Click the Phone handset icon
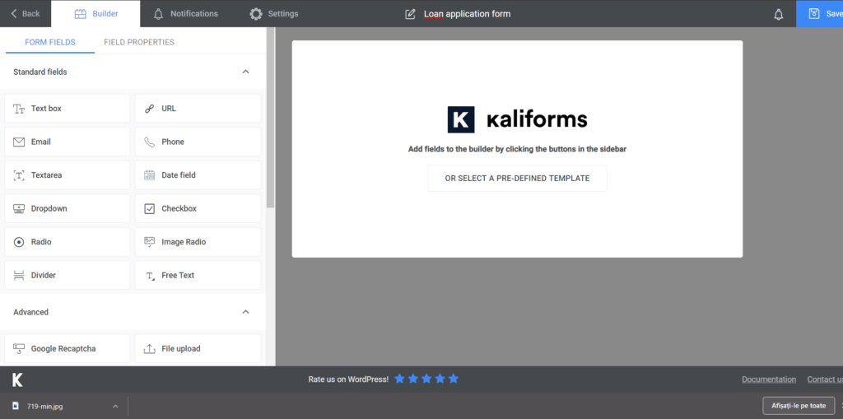 tap(150, 142)
